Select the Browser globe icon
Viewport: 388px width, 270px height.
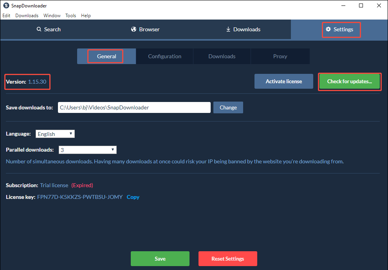click(134, 29)
